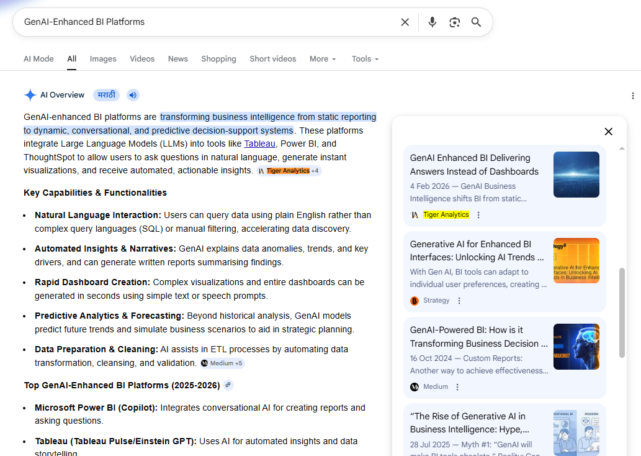Start voice search with microphone icon

(x=432, y=22)
